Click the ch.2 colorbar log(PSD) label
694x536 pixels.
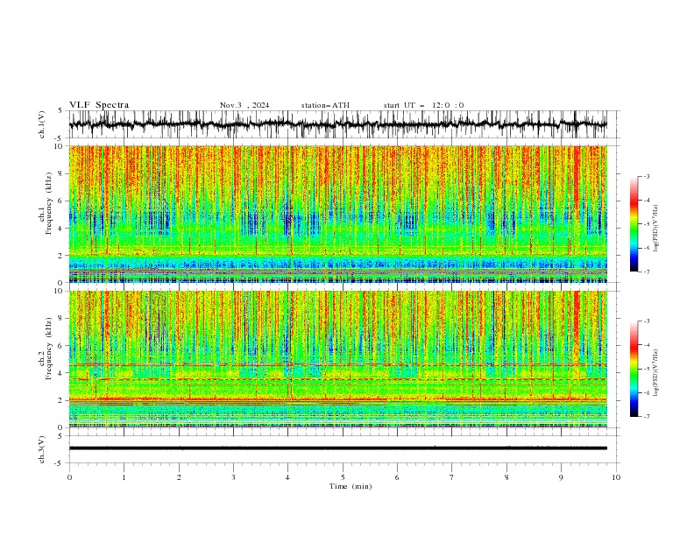click(x=656, y=372)
